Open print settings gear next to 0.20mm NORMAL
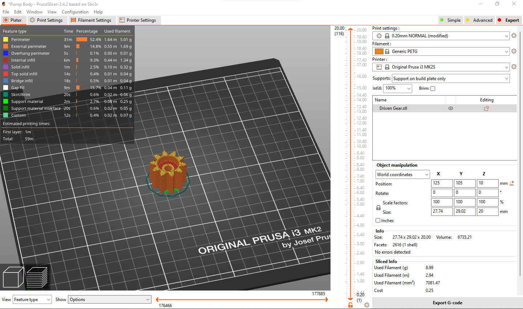 514,36
